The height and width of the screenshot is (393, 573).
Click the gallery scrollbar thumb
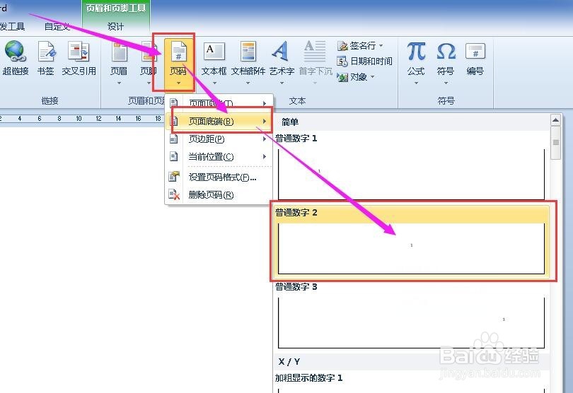pos(556,143)
